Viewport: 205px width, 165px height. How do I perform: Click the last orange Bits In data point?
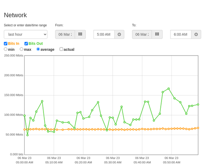coord(198,128)
